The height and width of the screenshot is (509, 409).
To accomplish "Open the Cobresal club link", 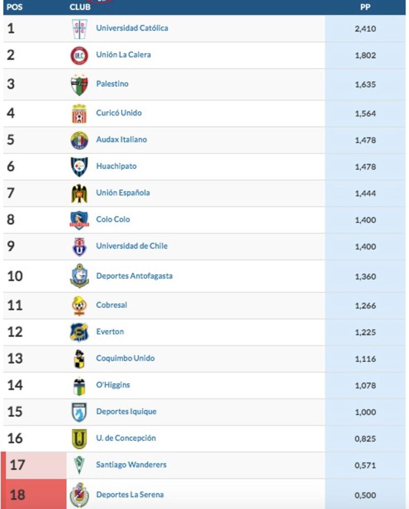I will pos(111,305).
